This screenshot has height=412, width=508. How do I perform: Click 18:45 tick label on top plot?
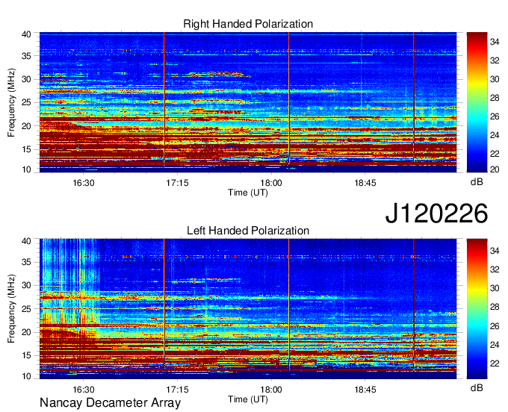[x=365, y=183]
